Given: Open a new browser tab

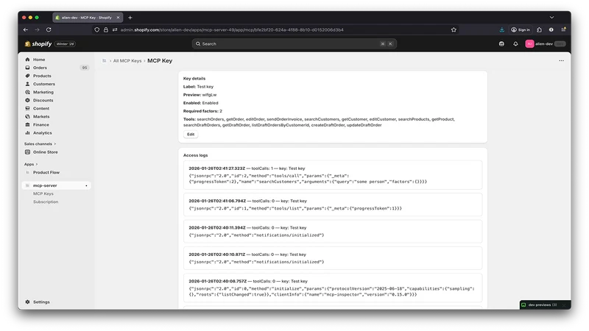Looking at the screenshot, I should tap(130, 18).
